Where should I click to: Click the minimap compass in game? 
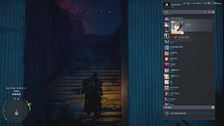point(16,110)
